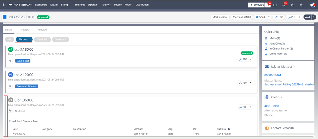Select the Version 2 filter pill
This screenshot has width=318, height=139.
coord(42,39)
